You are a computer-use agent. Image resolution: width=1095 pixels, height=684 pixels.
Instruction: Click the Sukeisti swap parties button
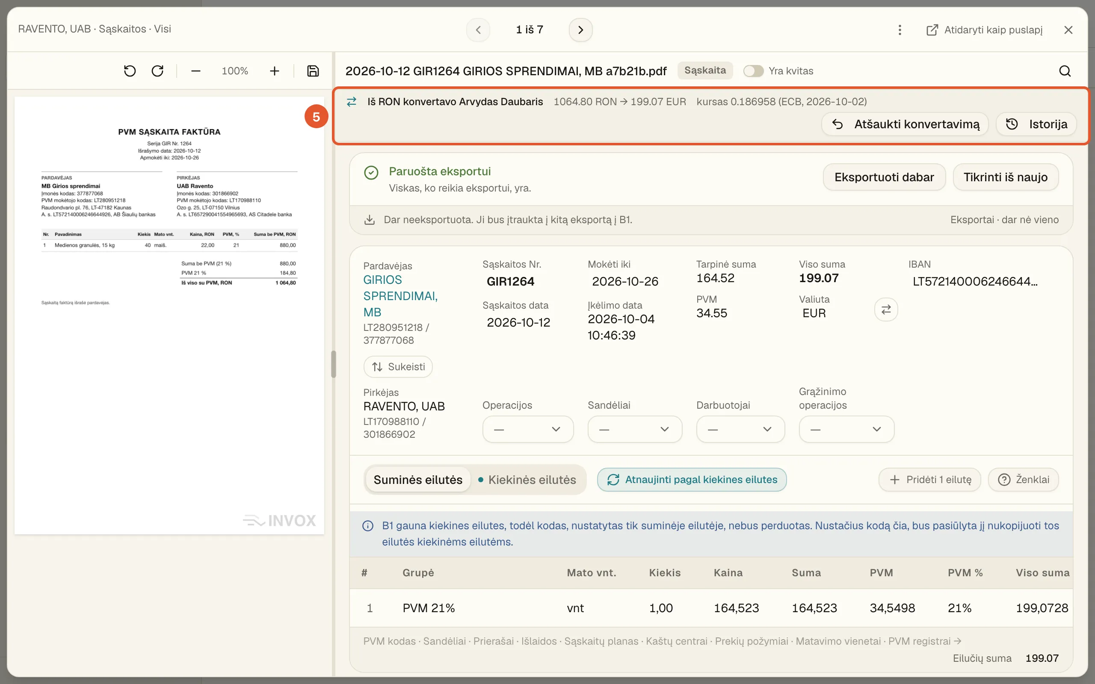[x=398, y=366]
